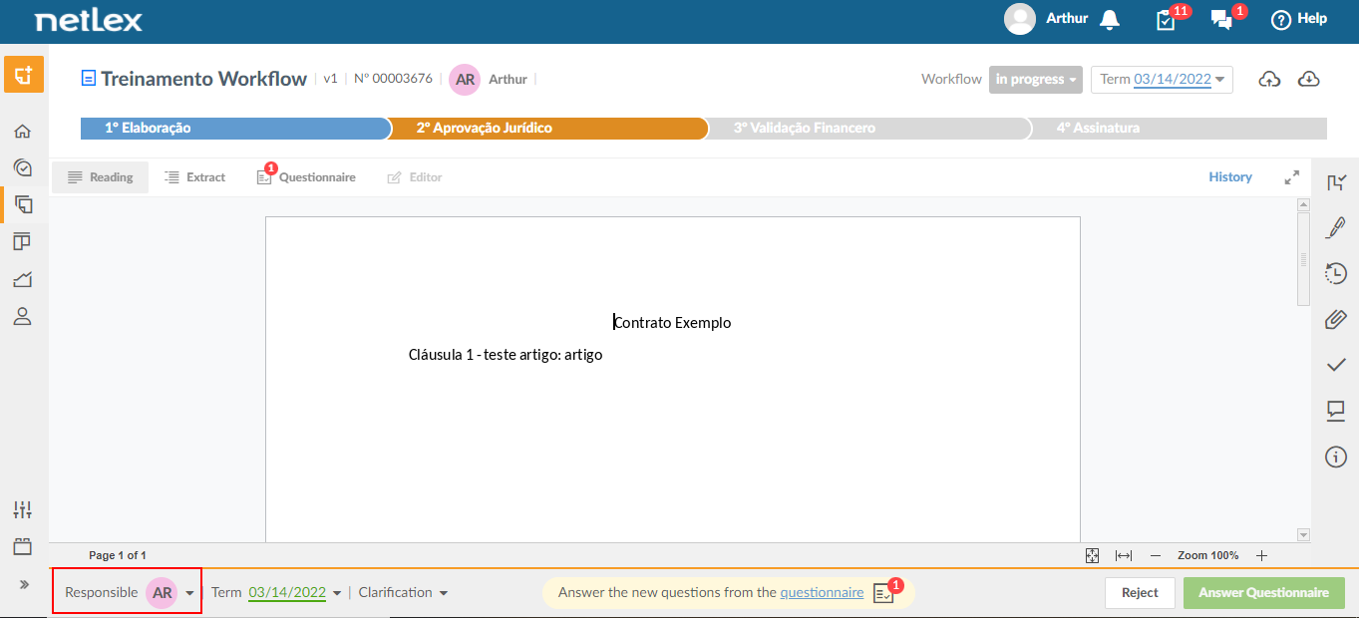Open comments icon in right panel
Viewport: 1359px width, 618px height.
pos(1336,411)
